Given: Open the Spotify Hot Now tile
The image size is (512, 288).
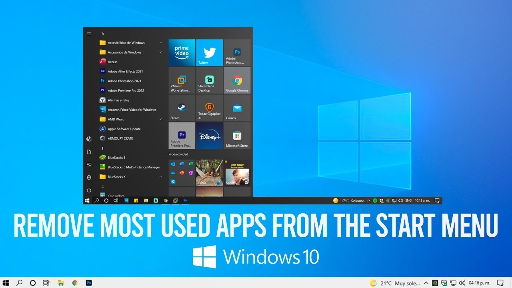Looking at the screenshot, I should tap(237, 173).
